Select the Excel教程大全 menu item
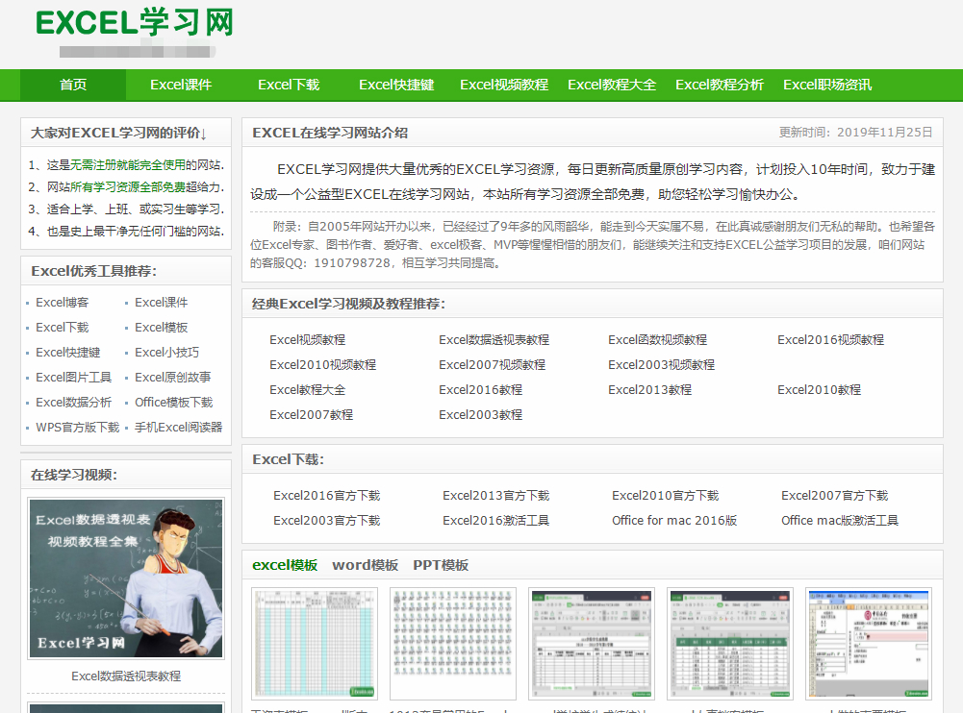Screen dimensions: 963x713 pyautogui.click(x=612, y=85)
